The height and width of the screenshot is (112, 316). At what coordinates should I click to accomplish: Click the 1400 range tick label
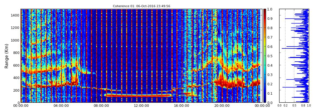pos(15,15)
